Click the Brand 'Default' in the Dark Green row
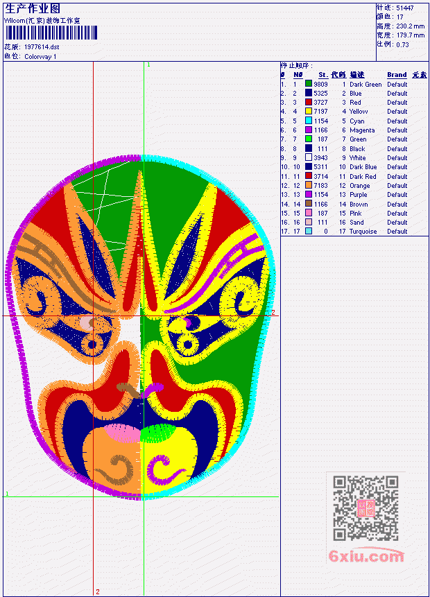The height and width of the screenshot is (597, 430). point(397,85)
